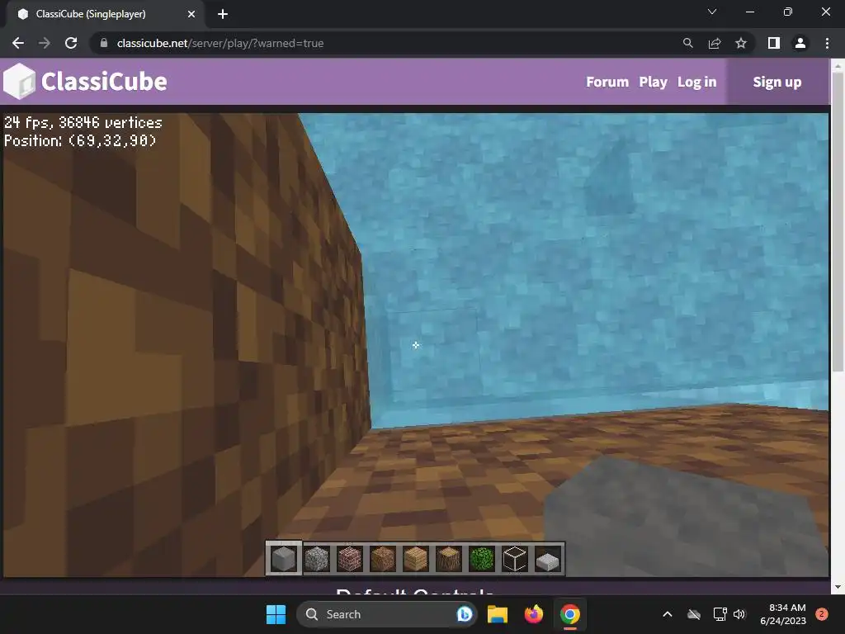This screenshot has height=634, width=845.
Task: Show hidden system tray icons
Action: pos(667,614)
